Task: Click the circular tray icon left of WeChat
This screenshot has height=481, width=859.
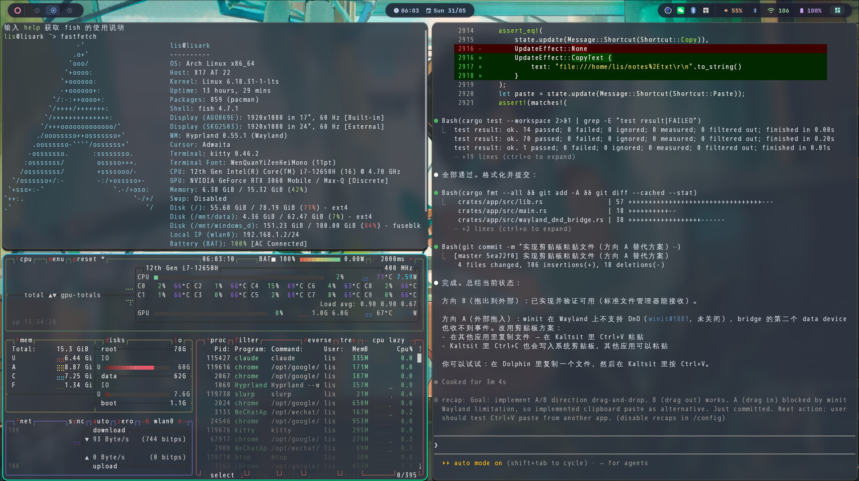Action: click(668, 10)
